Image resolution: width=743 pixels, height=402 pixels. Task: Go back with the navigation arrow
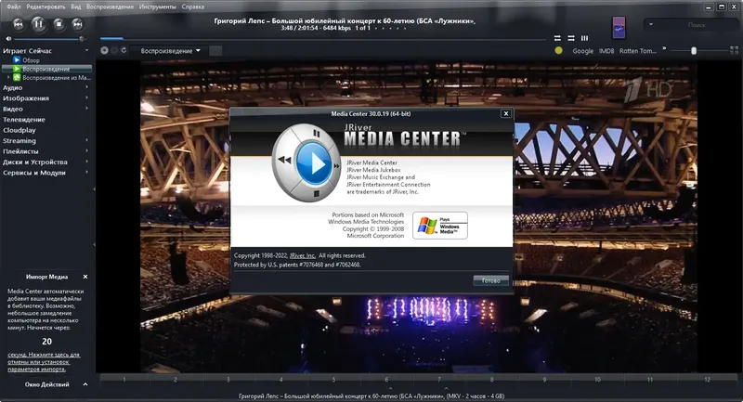[104, 50]
